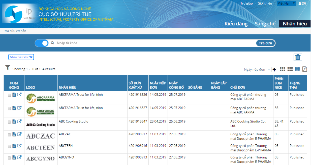Click owner ABC Cooking Studio Co., Ltd.

point(248,123)
